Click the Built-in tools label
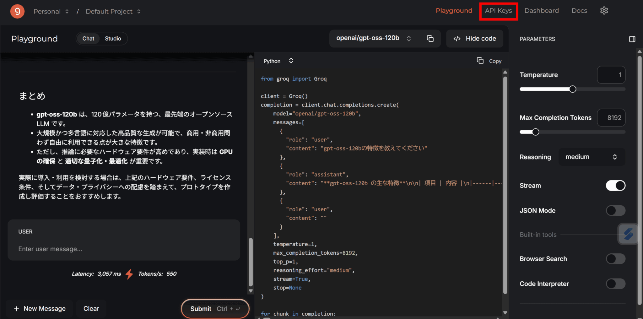Image resolution: width=643 pixels, height=319 pixels. pyautogui.click(x=538, y=235)
